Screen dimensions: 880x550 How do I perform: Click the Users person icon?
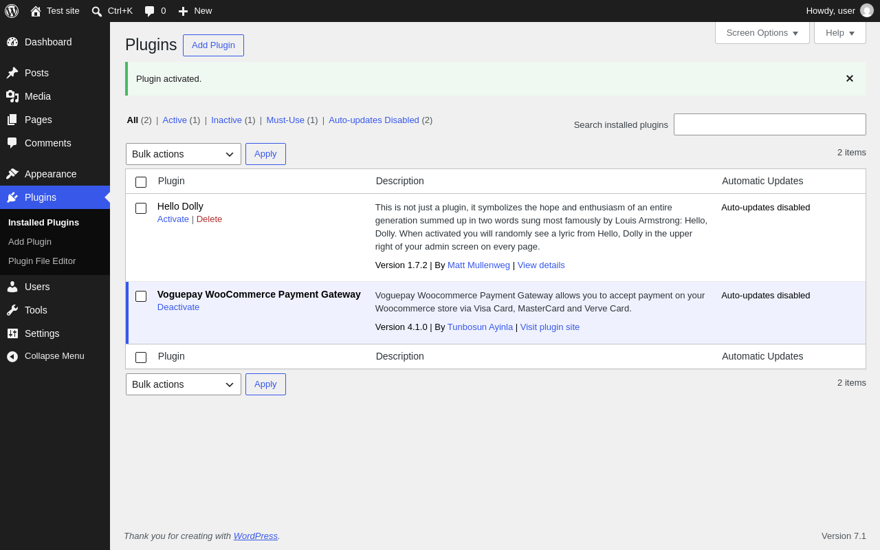pos(12,287)
